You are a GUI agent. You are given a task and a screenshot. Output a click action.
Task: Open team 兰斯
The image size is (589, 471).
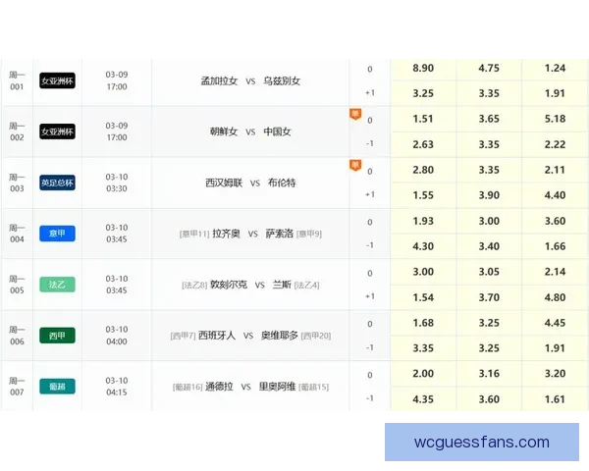pos(282,285)
